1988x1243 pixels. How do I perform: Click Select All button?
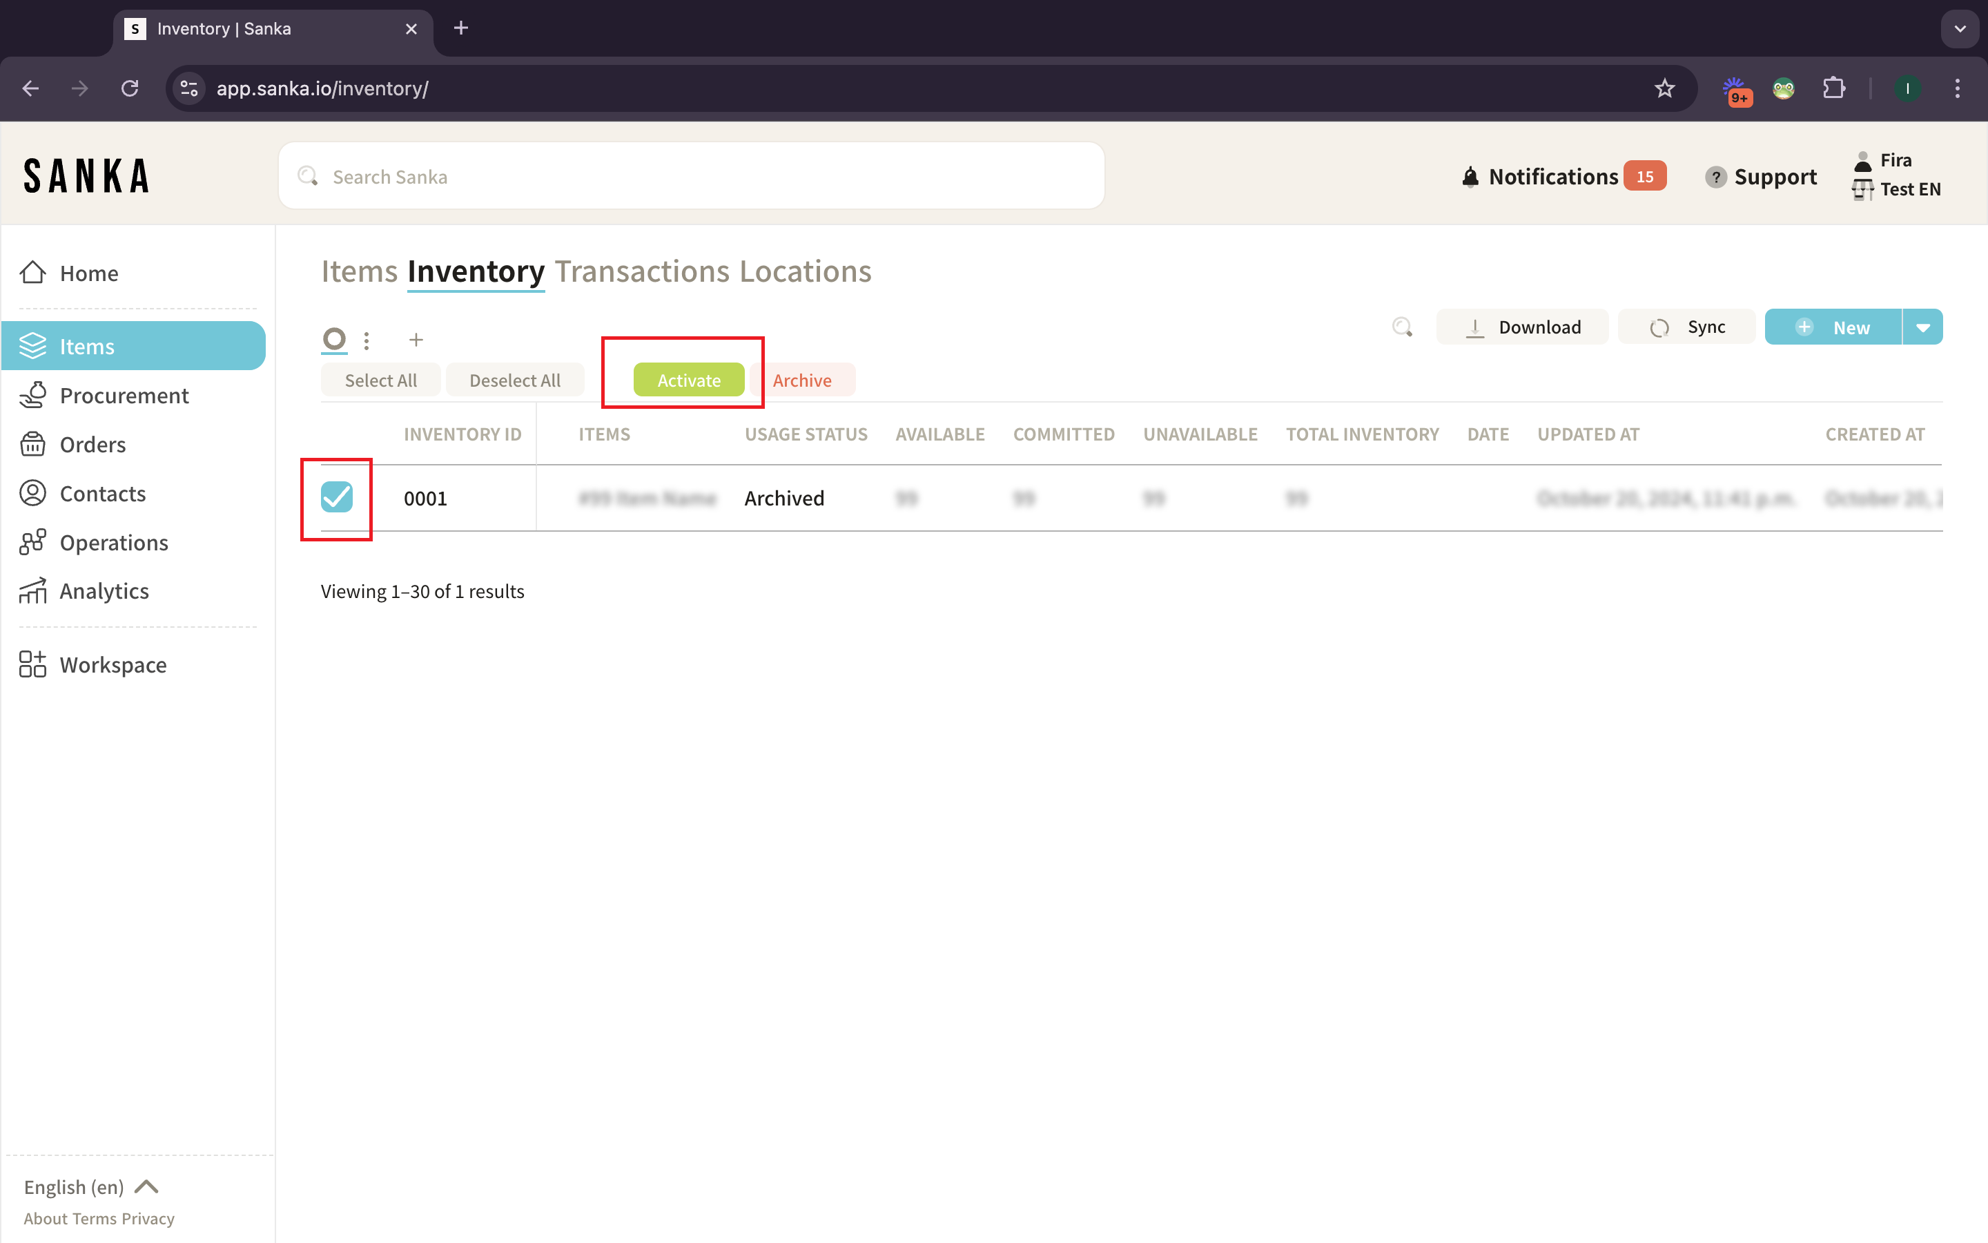pos(380,380)
